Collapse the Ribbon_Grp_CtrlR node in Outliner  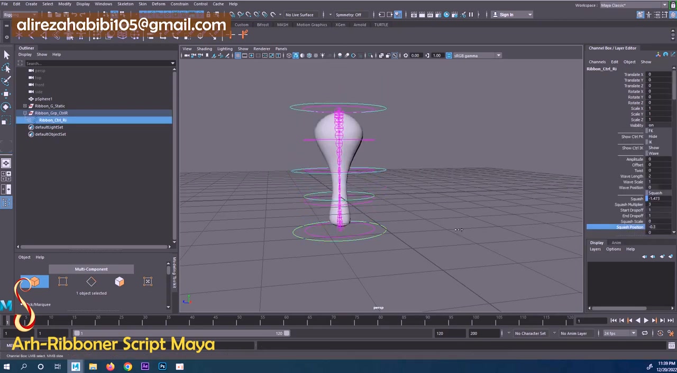pyautogui.click(x=24, y=113)
